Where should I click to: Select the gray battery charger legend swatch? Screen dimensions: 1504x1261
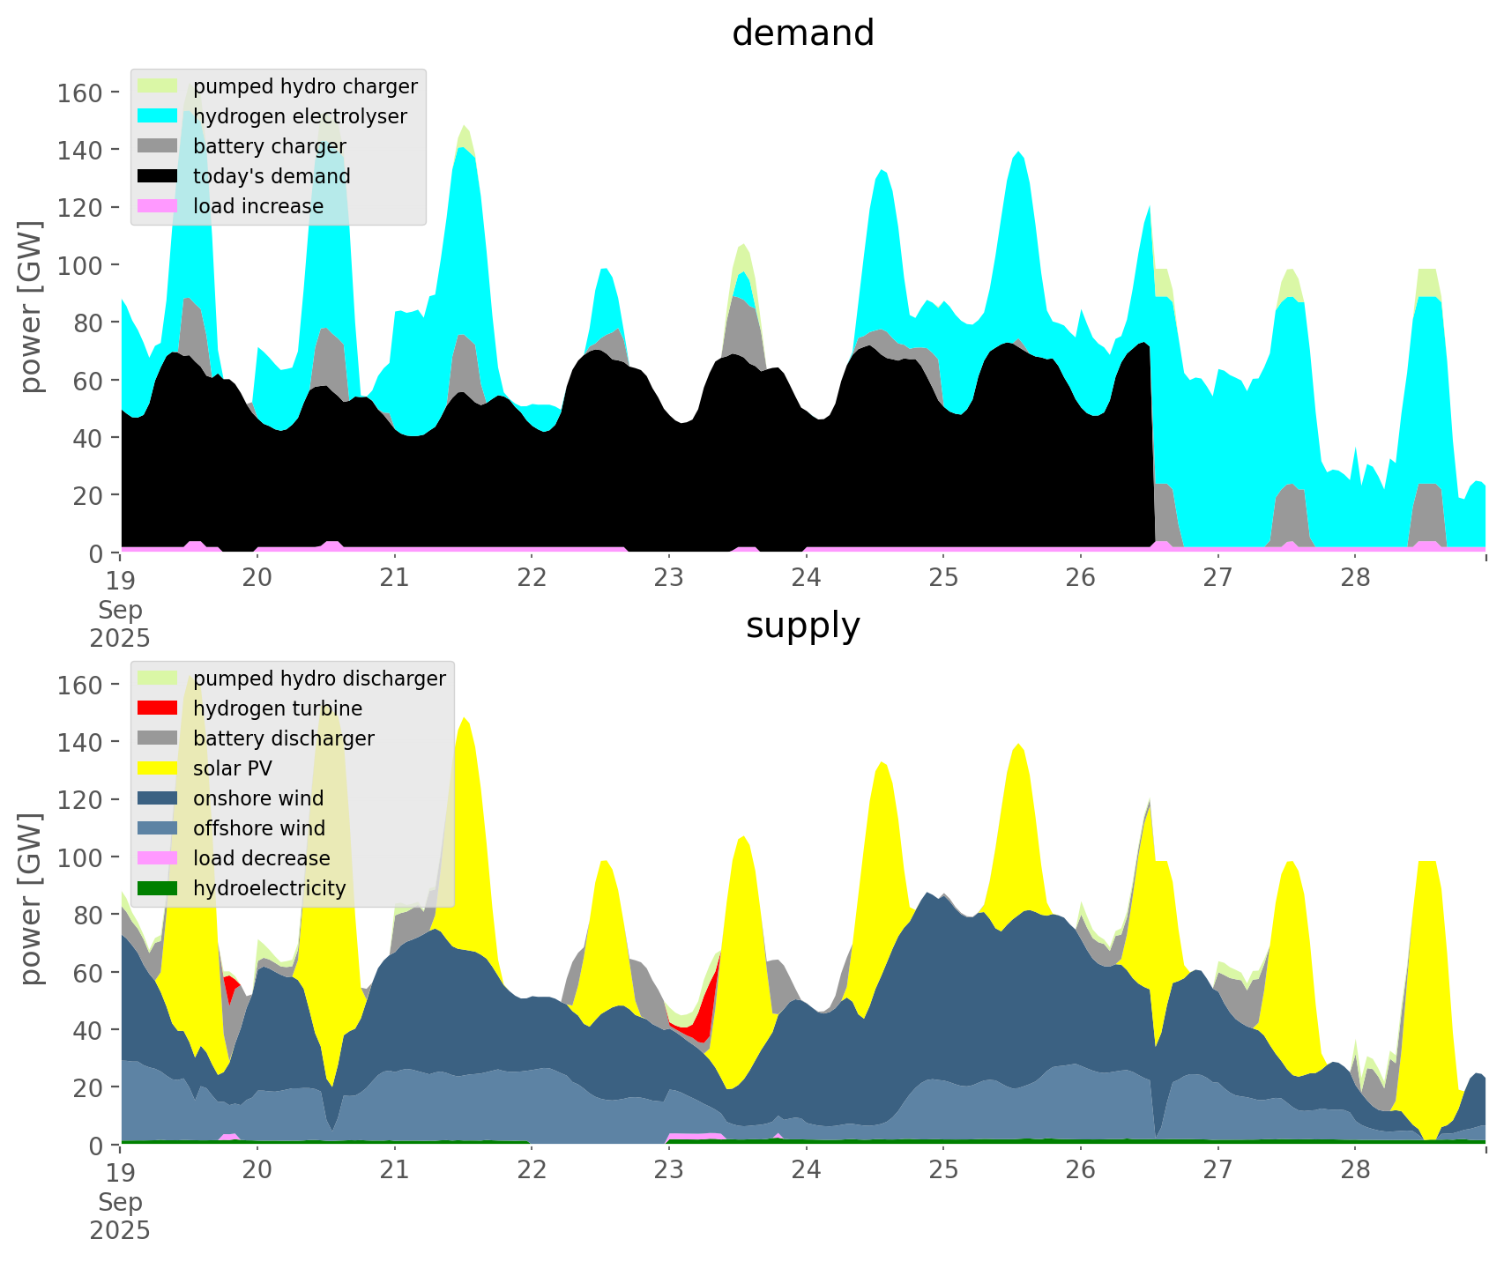coord(158,146)
